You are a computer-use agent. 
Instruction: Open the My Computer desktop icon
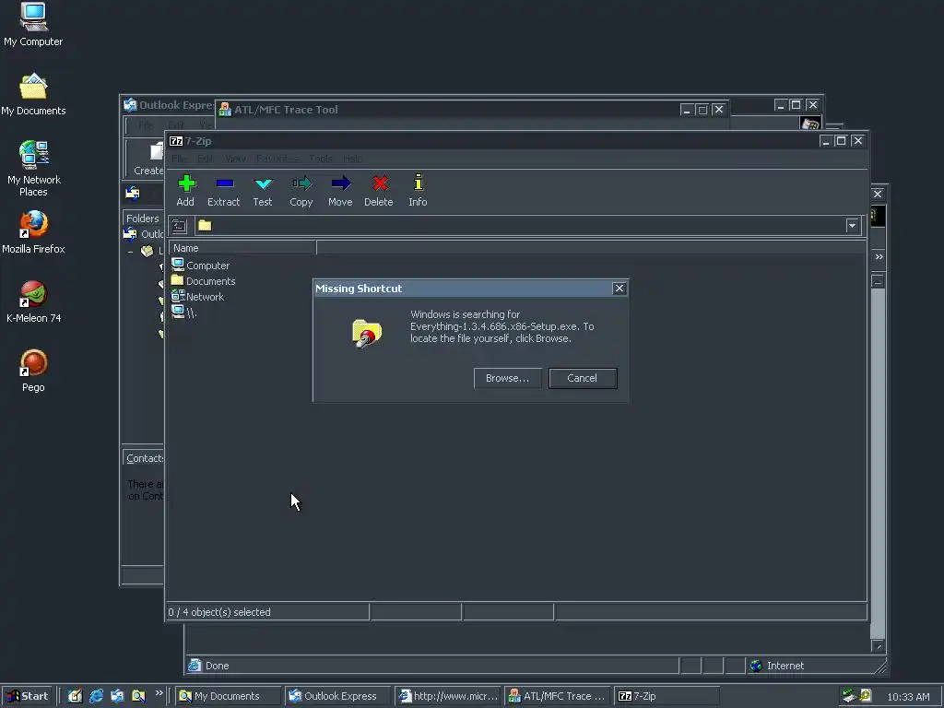pos(33,25)
